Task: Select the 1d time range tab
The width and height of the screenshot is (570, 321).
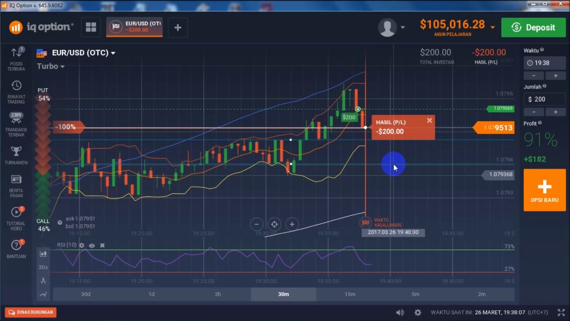Action: [151, 294]
